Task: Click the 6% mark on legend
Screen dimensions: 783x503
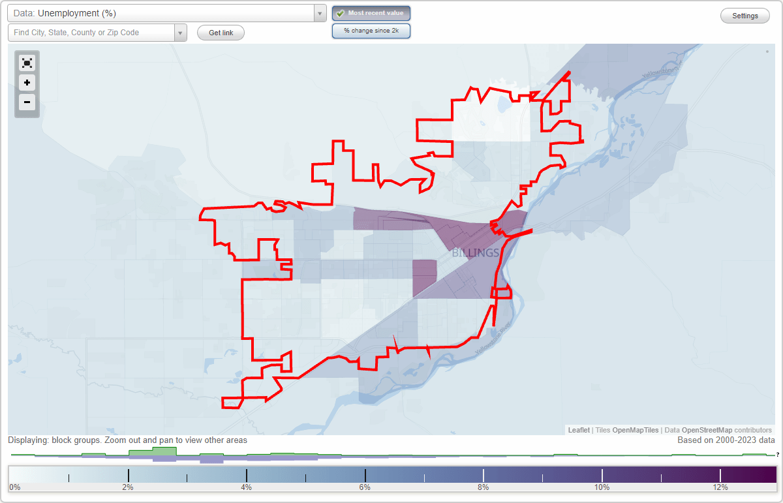Action: point(365,487)
